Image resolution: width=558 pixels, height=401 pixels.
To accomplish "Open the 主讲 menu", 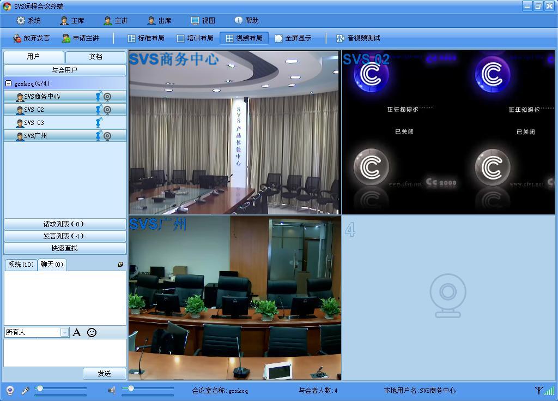I will pyautogui.click(x=116, y=21).
